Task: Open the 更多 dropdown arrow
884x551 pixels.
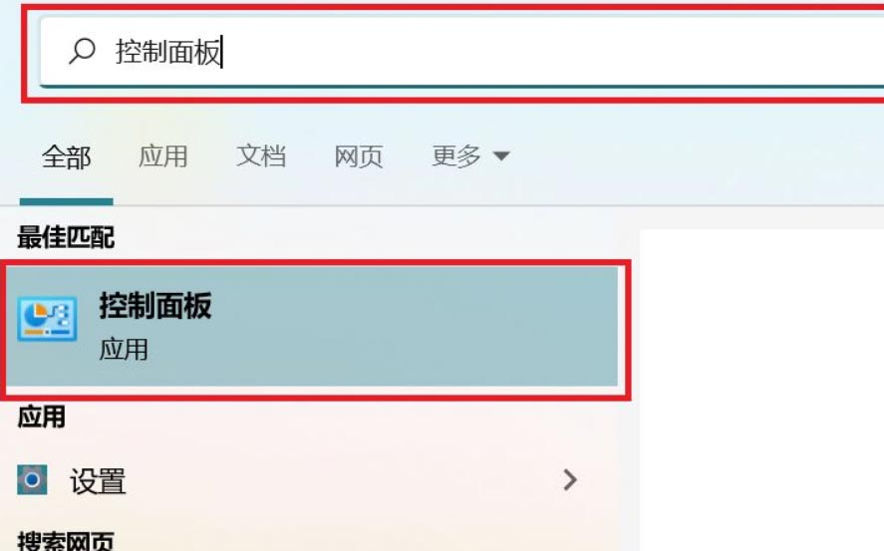Action: (x=500, y=156)
